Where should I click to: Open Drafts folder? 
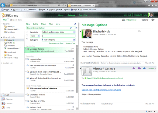click(10, 43)
